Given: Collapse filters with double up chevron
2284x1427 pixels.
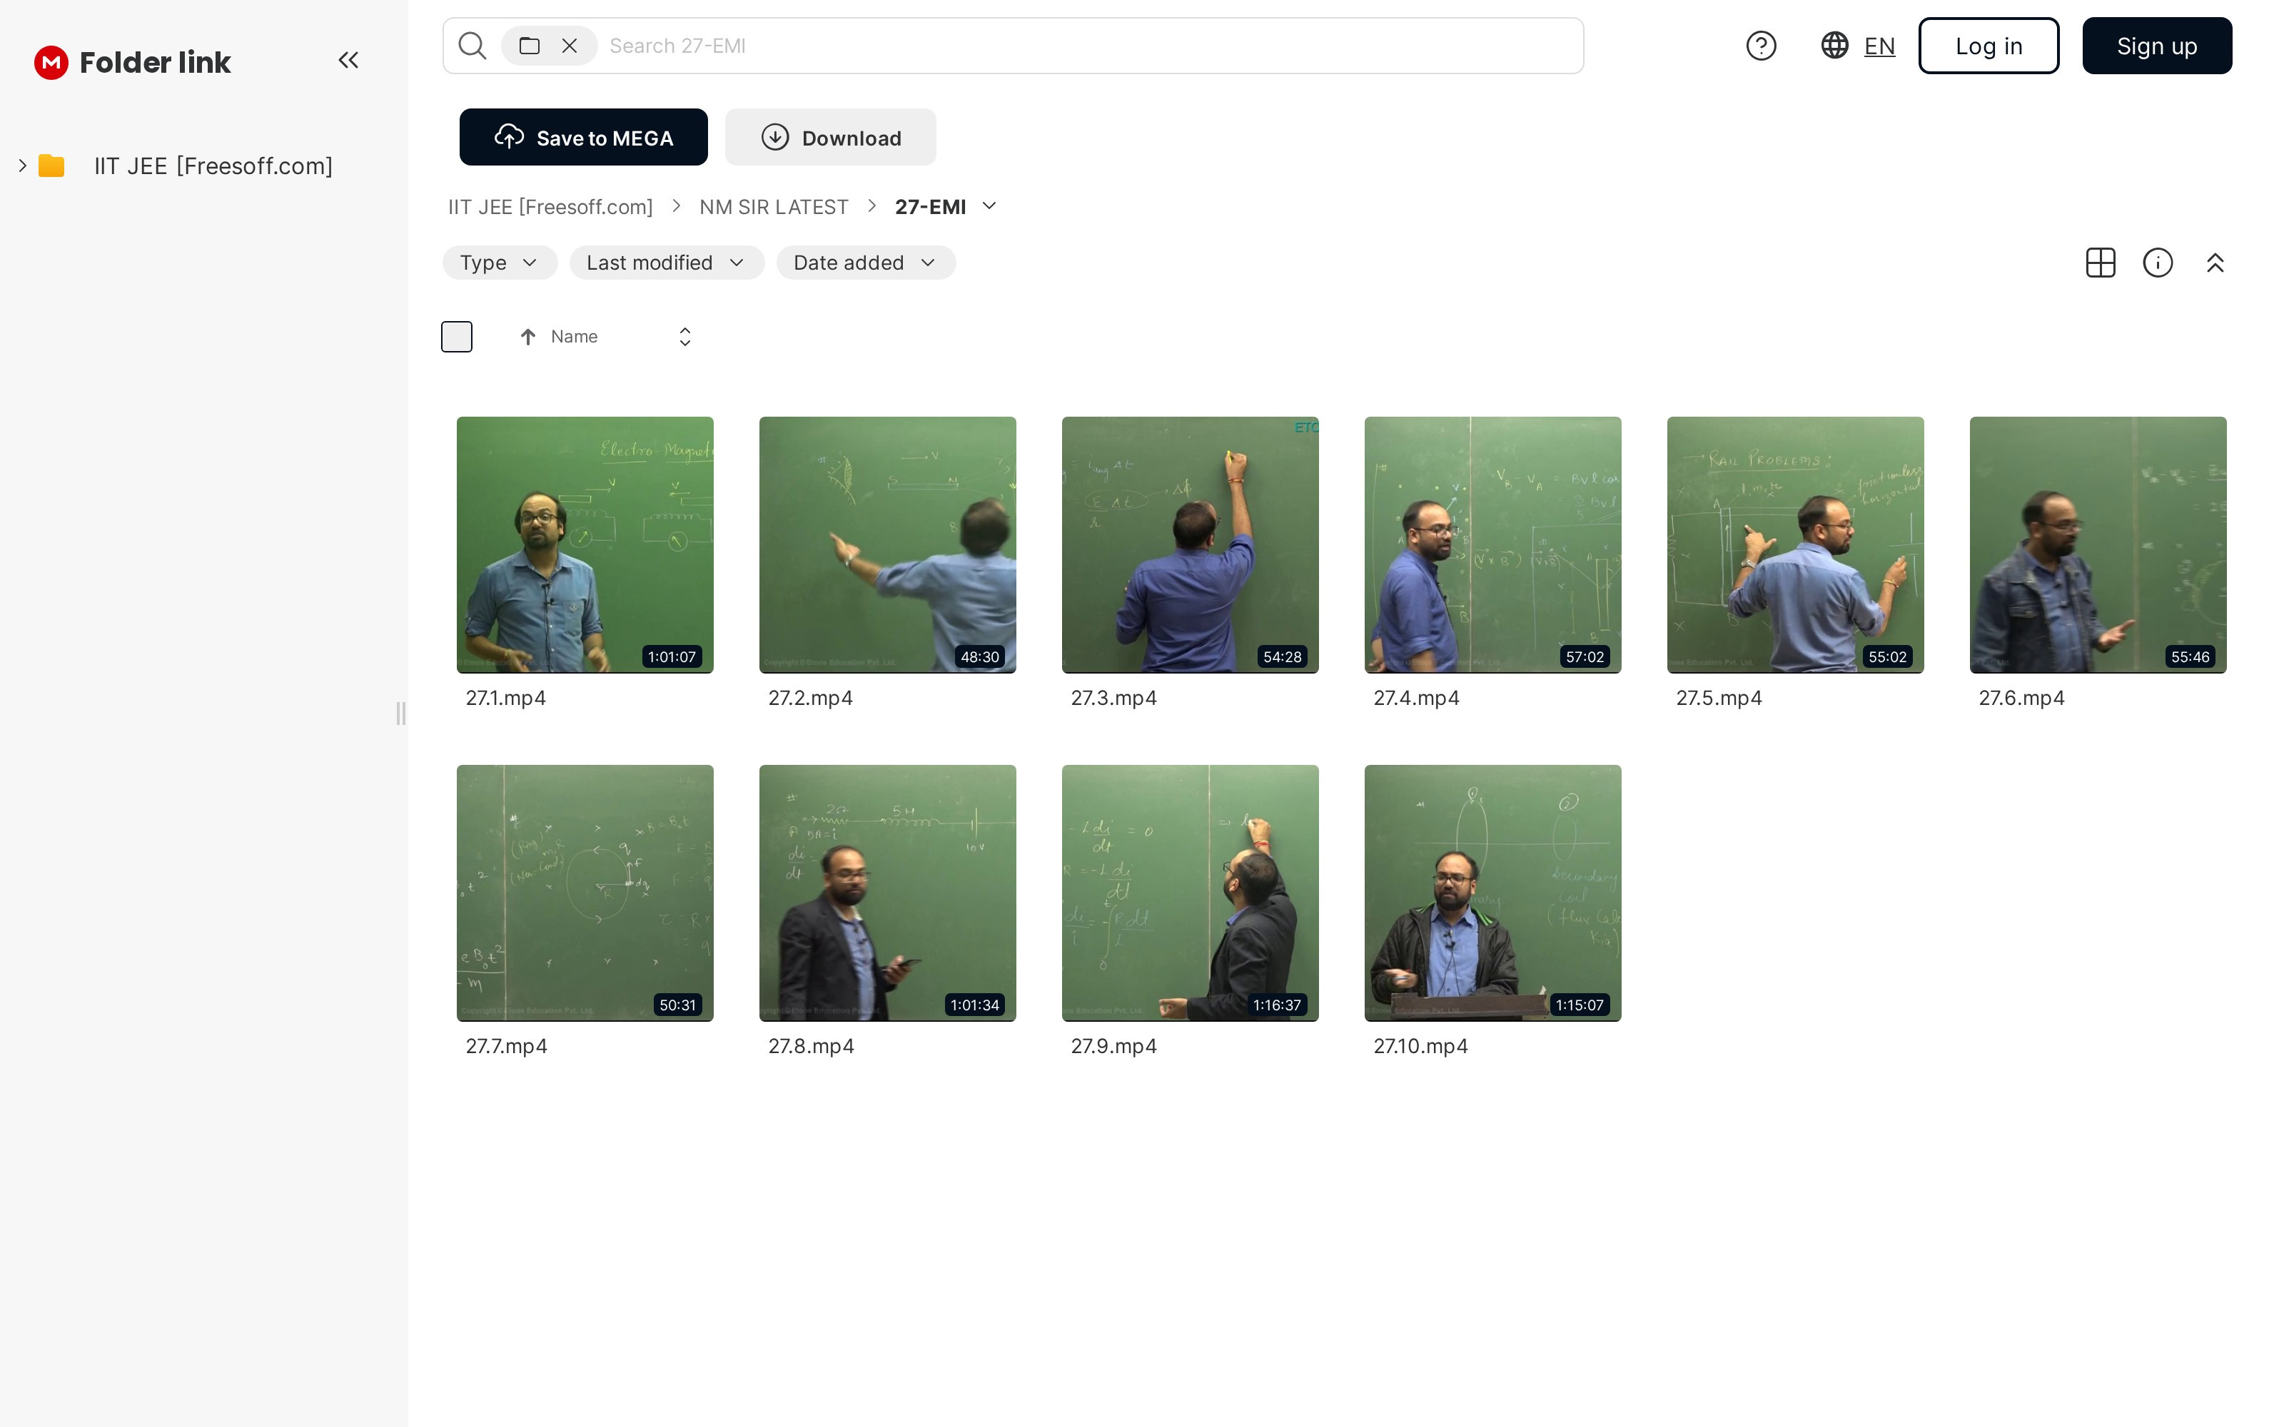Looking at the screenshot, I should pos(2215,263).
